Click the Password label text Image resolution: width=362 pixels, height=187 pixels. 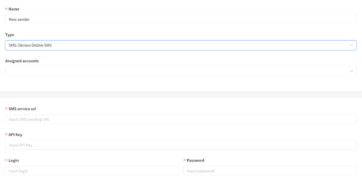point(195,160)
